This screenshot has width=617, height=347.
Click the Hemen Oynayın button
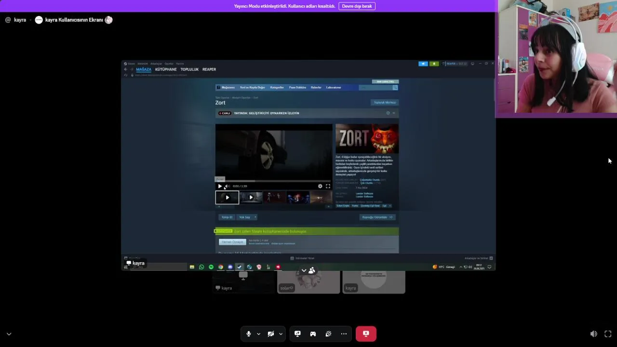(232, 242)
